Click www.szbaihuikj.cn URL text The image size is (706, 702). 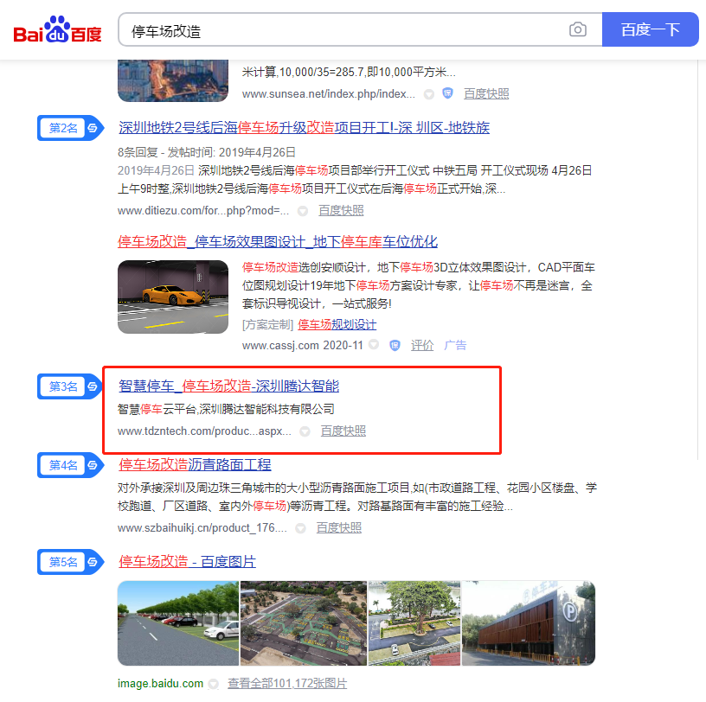click(202, 528)
